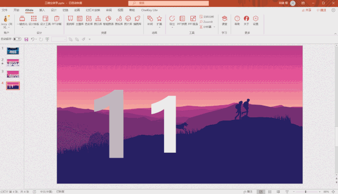Open the 插图库 illustration library with rocket icon

(x=138, y=21)
